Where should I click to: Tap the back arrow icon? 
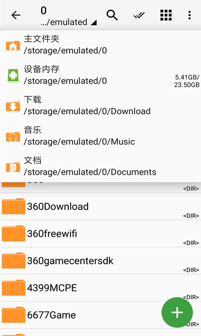tap(16, 15)
